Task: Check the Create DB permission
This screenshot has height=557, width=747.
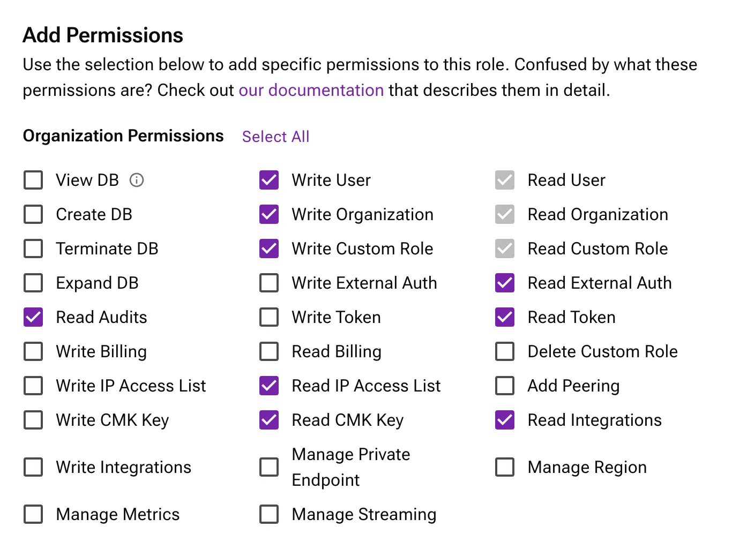Action: [x=33, y=214]
